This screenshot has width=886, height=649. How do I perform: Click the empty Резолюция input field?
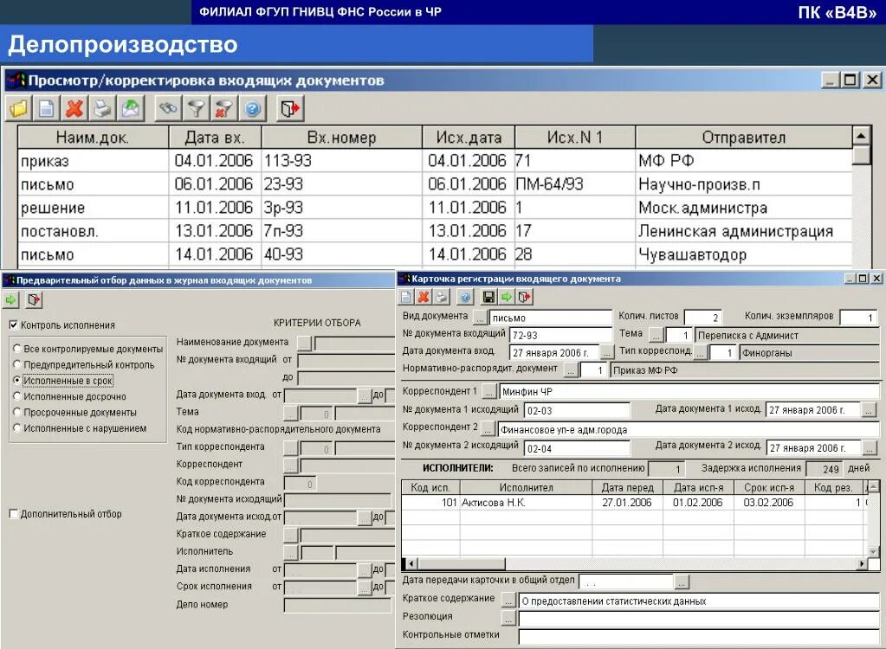tap(698, 619)
